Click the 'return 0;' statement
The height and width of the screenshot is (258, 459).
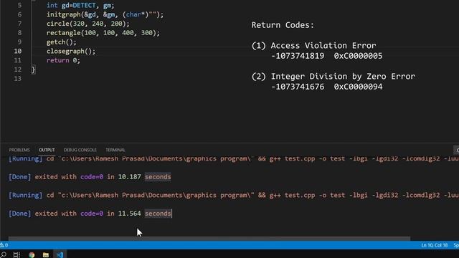63,60
